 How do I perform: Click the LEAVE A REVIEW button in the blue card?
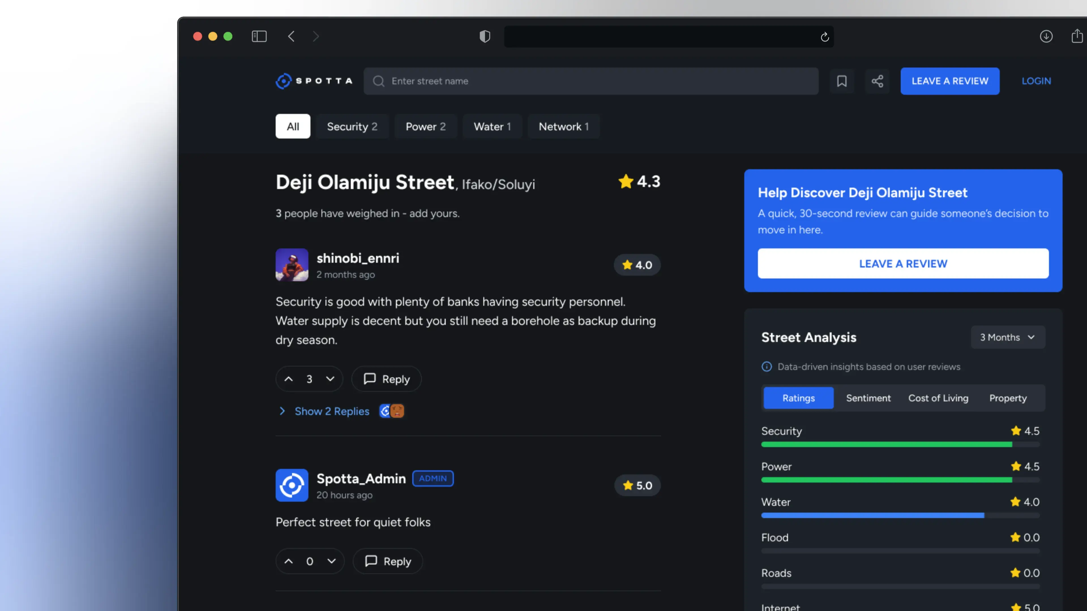click(x=903, y=263)
